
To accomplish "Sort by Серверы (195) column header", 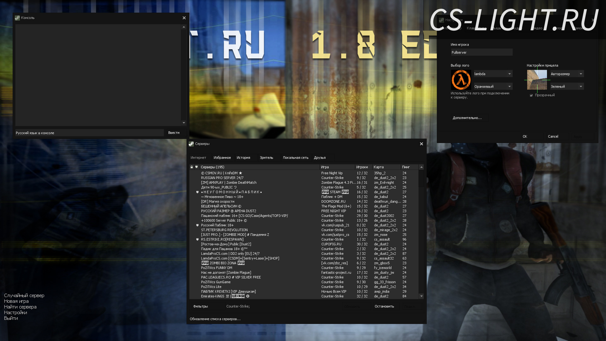I will point(259,167).
